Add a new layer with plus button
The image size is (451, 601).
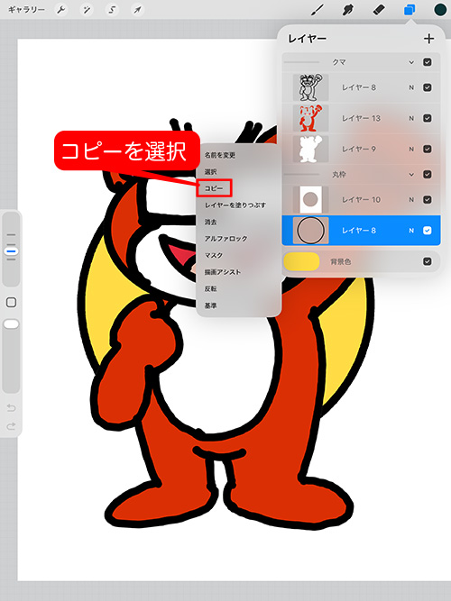tap(428, 39)
